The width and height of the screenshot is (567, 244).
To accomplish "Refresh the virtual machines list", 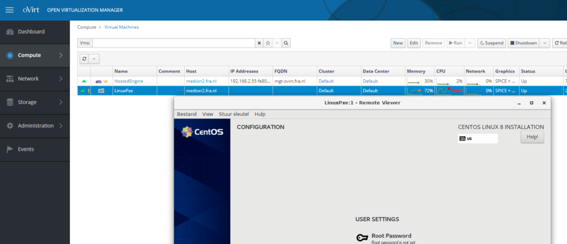I will tap(84, 59).
